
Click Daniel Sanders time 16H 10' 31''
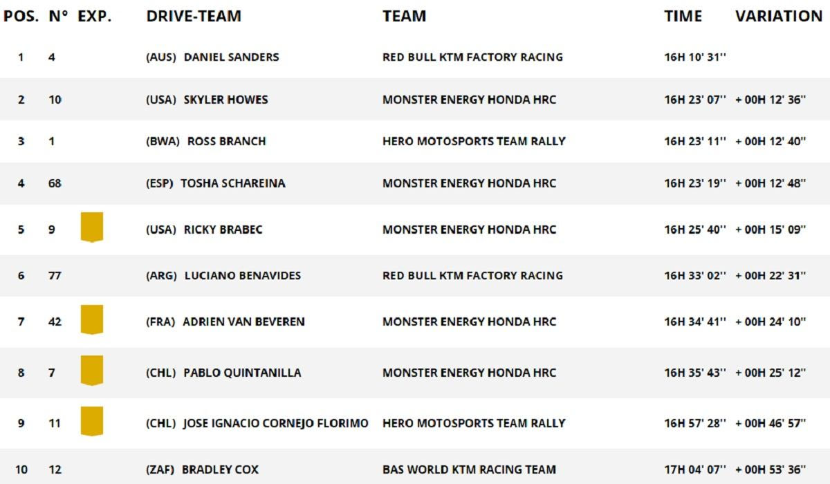pos(694,57)
